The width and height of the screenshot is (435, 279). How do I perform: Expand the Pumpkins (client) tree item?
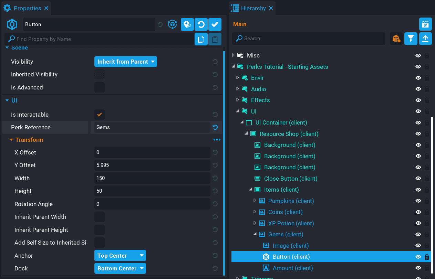[255, 201]
